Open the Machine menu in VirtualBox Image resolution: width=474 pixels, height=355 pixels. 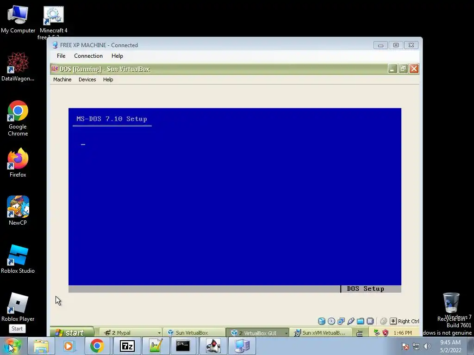click(x=62, y=80)
